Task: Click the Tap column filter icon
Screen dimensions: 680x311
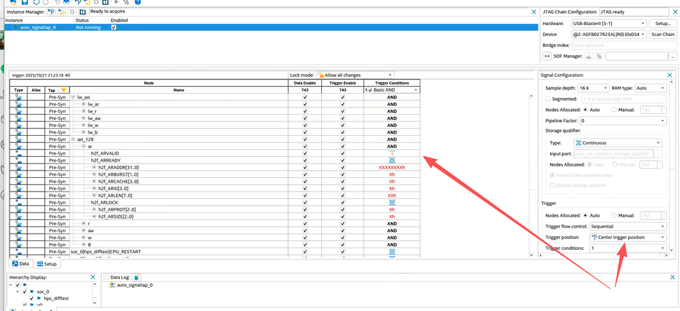Action: pos(63,90)
